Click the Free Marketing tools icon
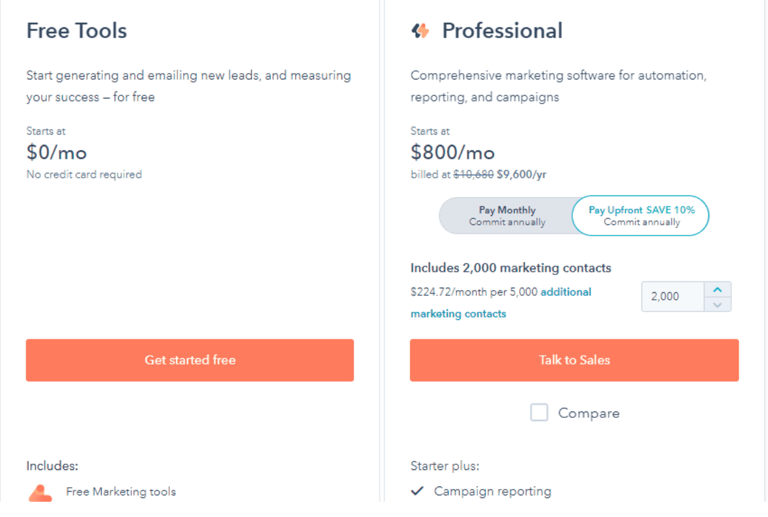Image resolution: width=768 pixels, height=517 pixels. tap(40, 493)
